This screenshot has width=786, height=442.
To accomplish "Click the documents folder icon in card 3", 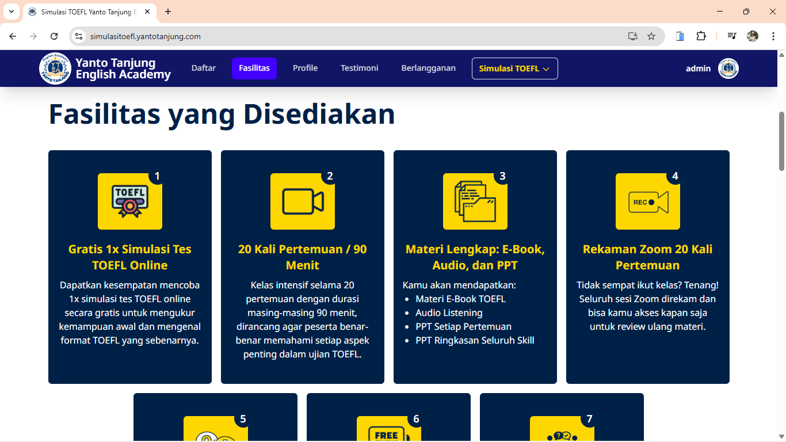I will [x=475, y=201].
